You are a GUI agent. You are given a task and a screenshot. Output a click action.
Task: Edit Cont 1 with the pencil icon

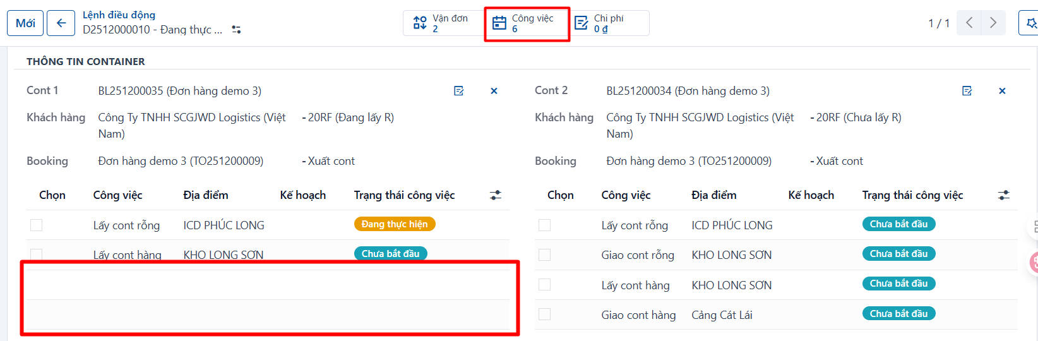point(459,91)
